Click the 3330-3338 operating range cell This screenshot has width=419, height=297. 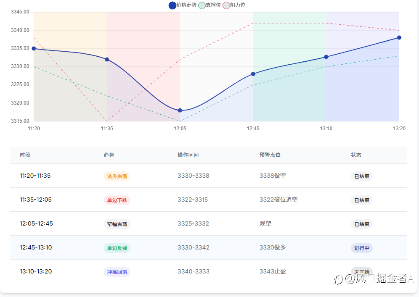(194, 176)
